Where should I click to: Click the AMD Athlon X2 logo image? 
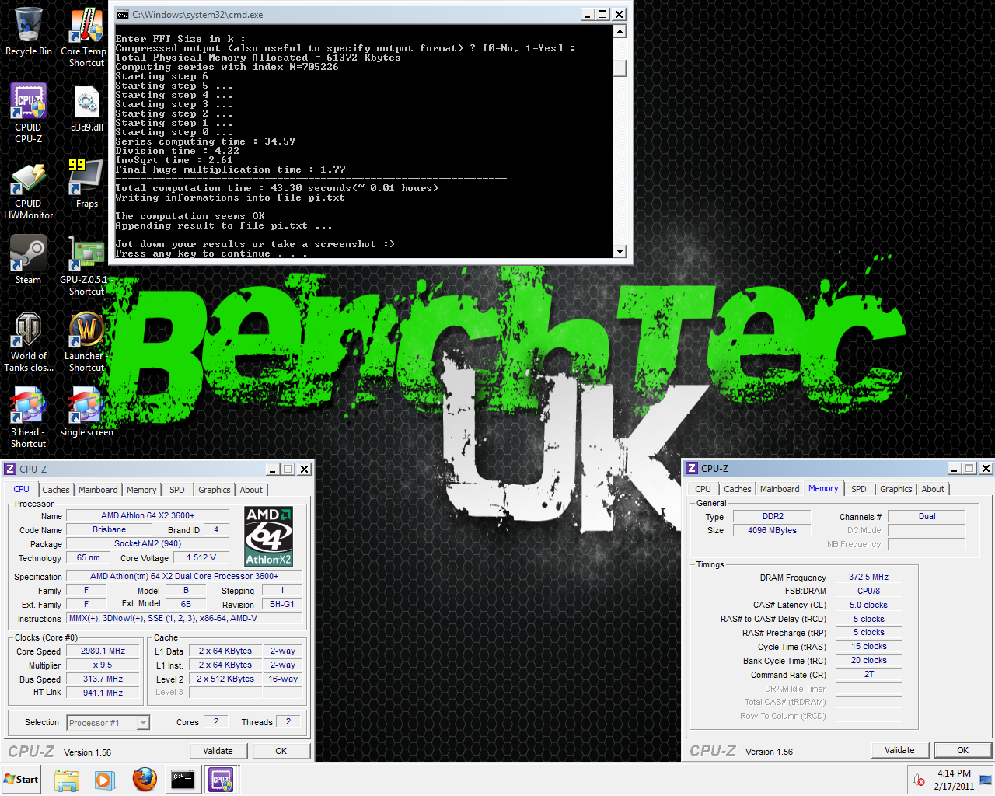pos(268,536)
